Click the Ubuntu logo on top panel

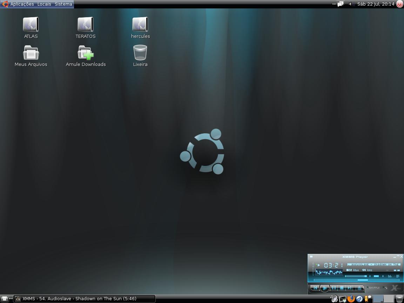click(5, 4)
